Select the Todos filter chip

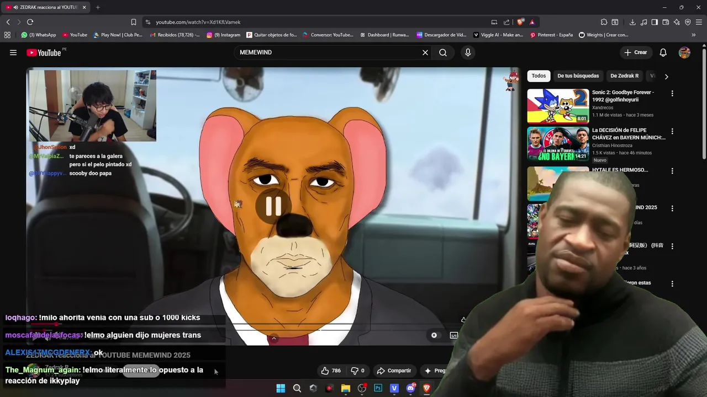[x=539, y=76]
